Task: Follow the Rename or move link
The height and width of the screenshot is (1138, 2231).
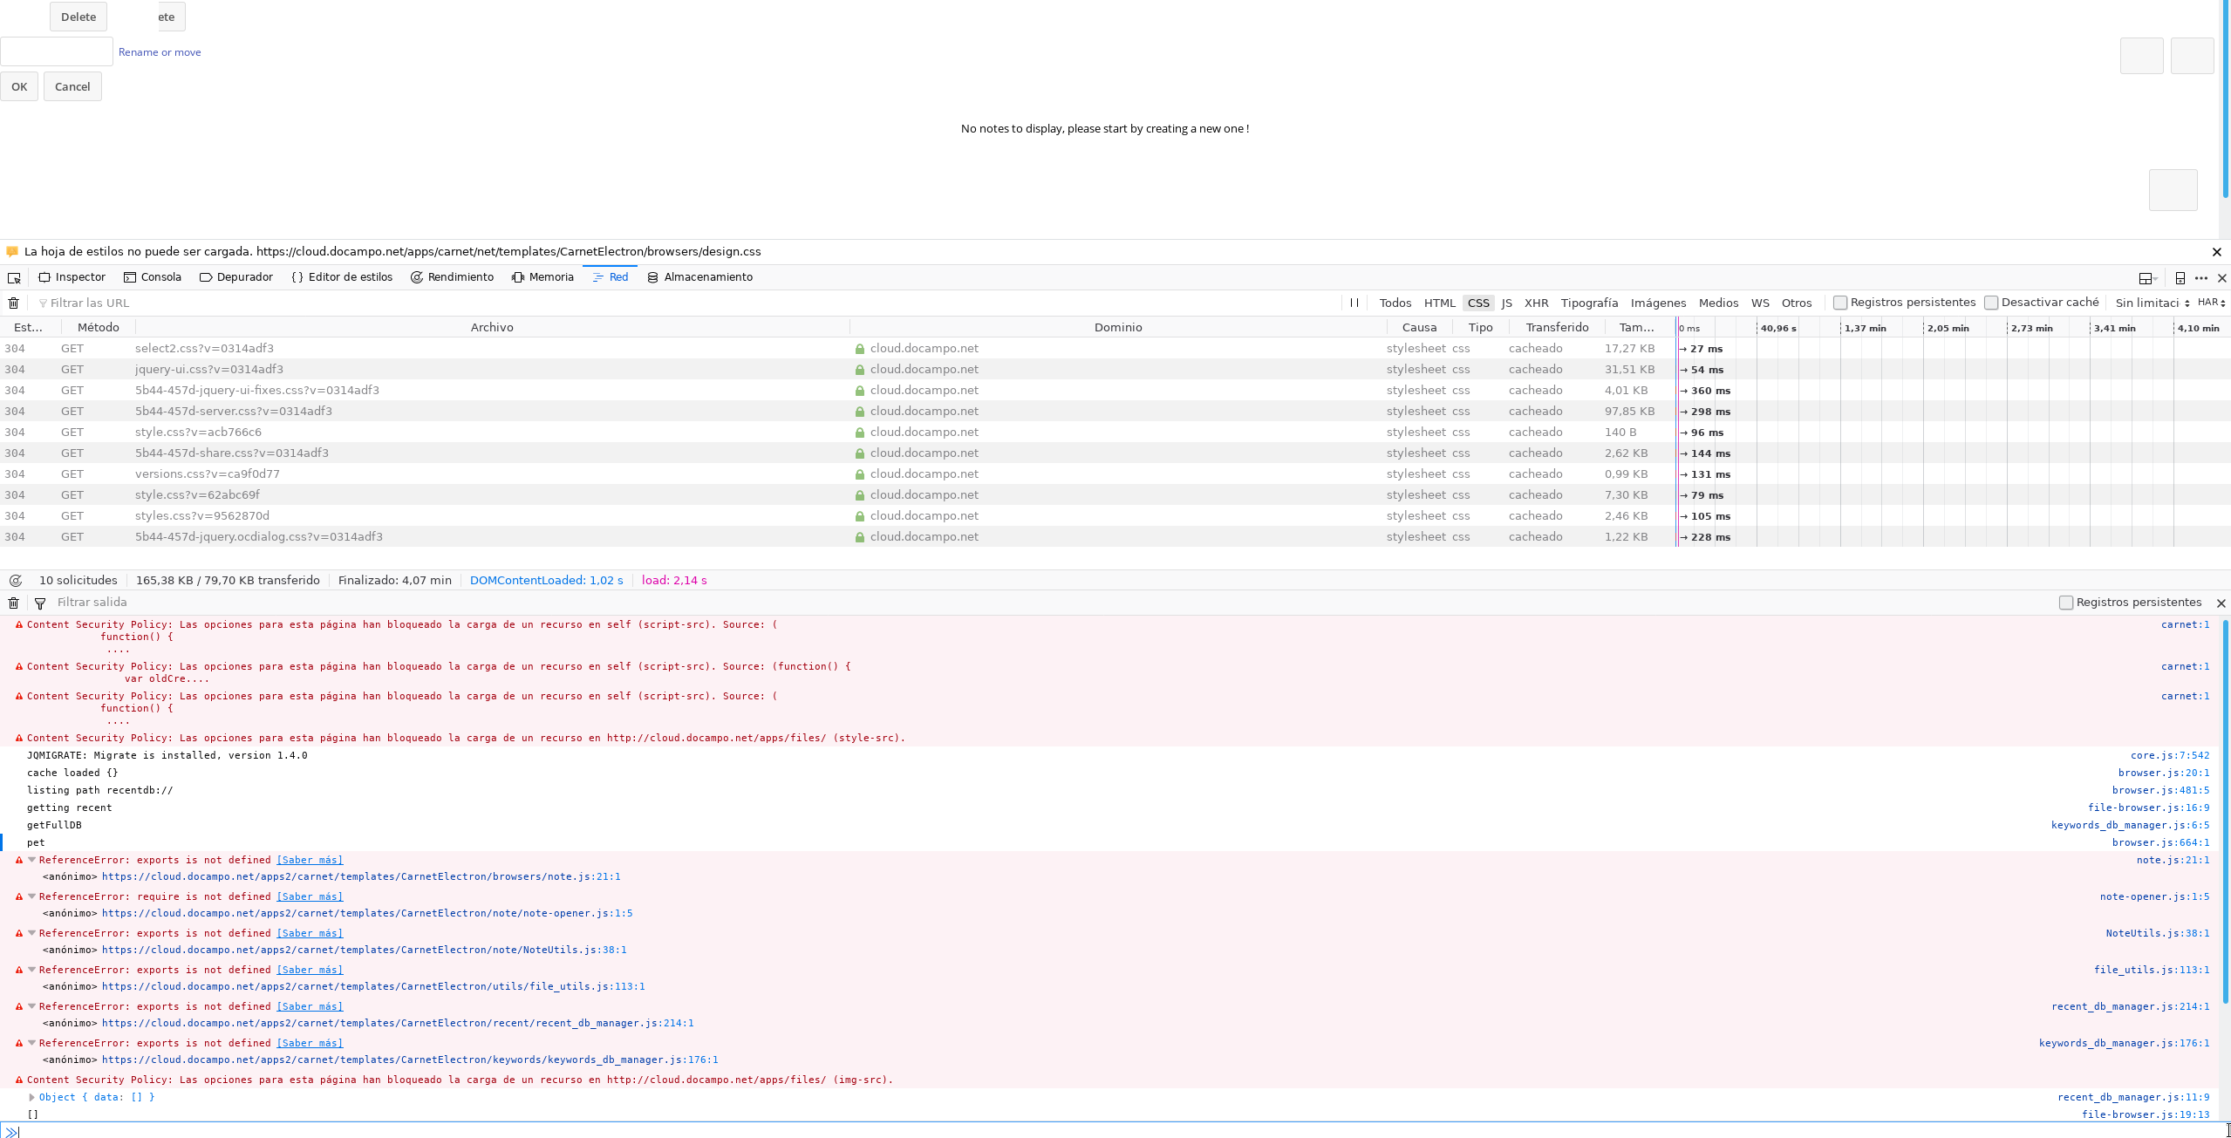Action: (160, 52)
